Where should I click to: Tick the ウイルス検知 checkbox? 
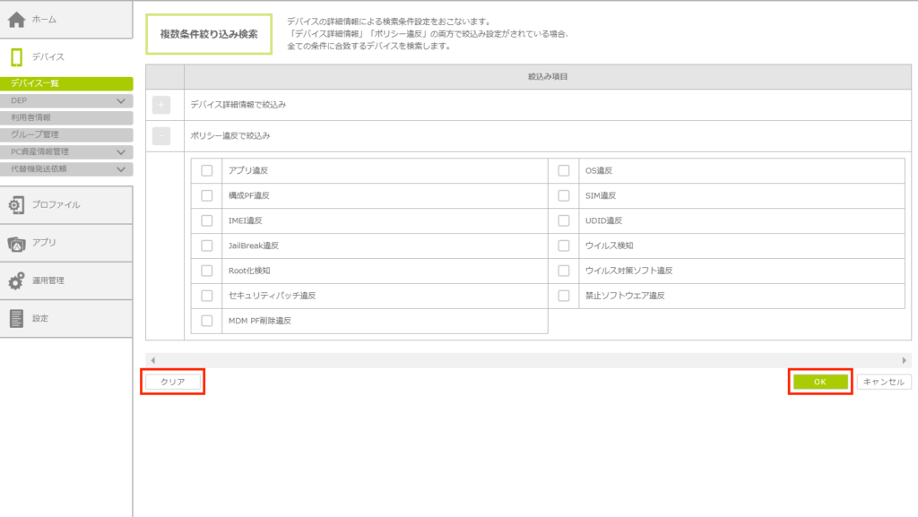point(564,246)
